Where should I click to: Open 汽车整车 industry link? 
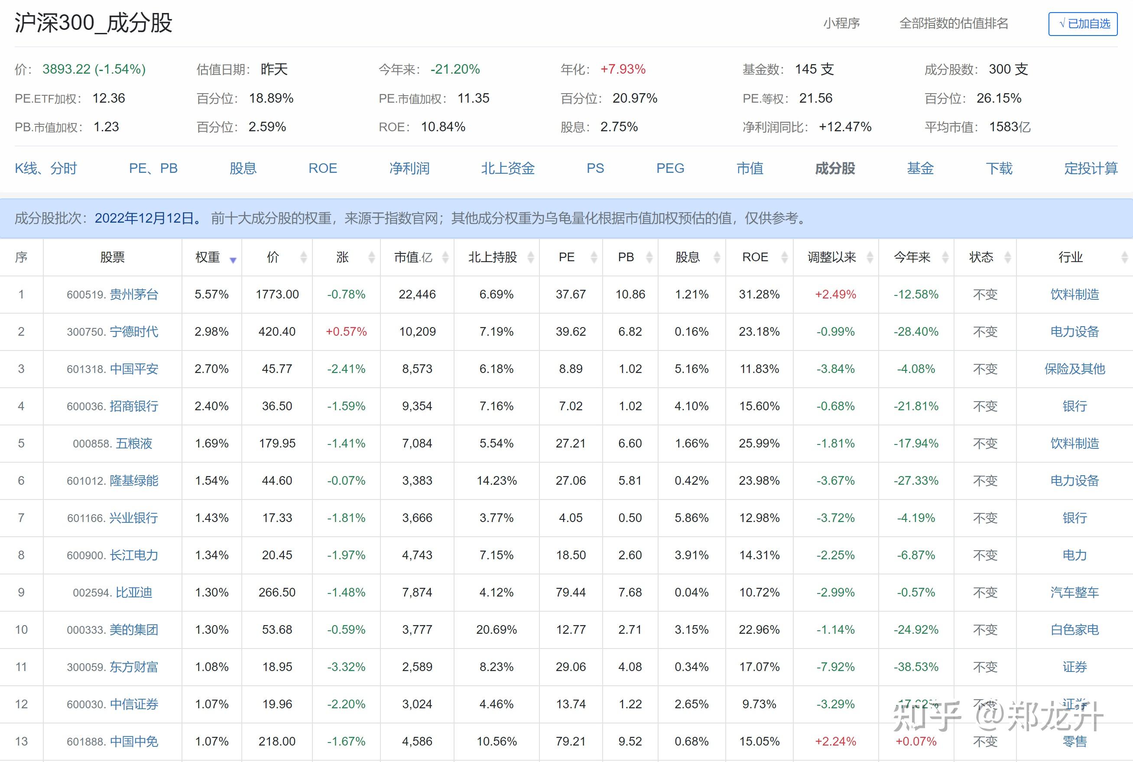point(1075,592)
